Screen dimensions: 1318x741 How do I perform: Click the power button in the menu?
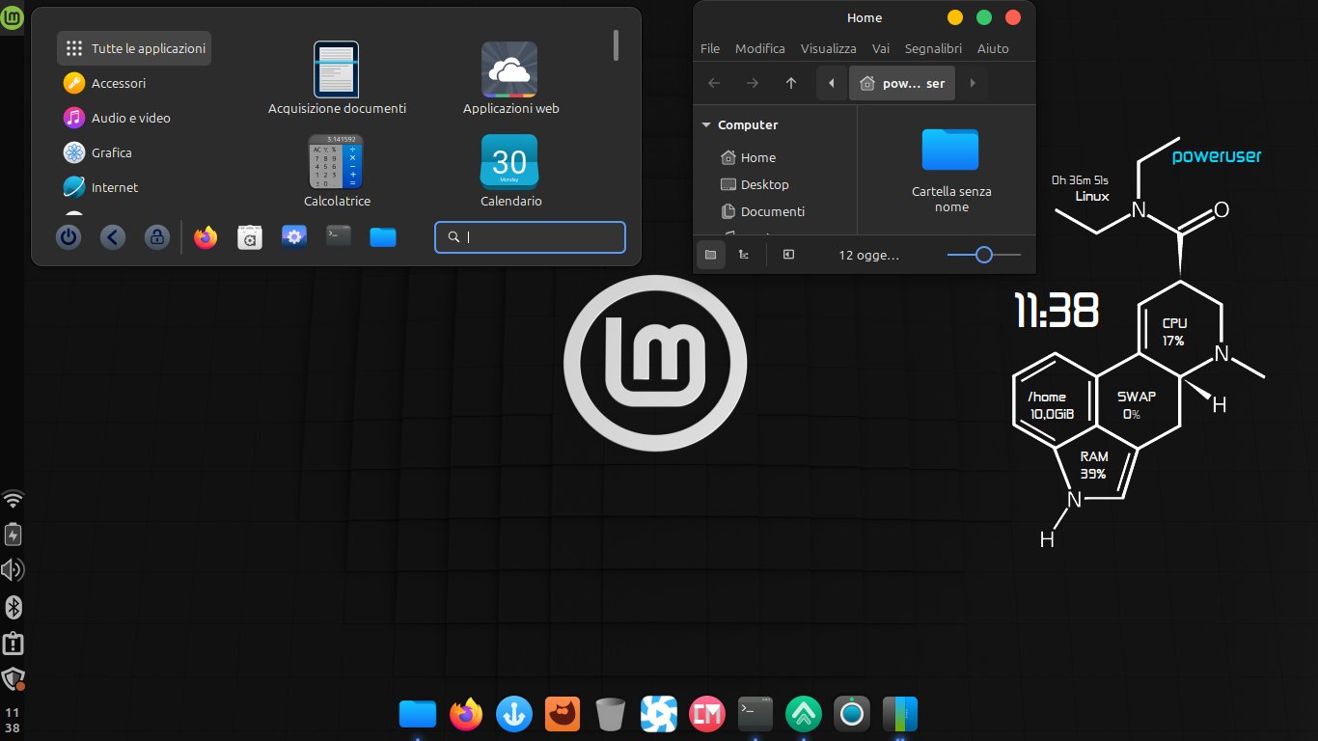(x=69, y=236)
